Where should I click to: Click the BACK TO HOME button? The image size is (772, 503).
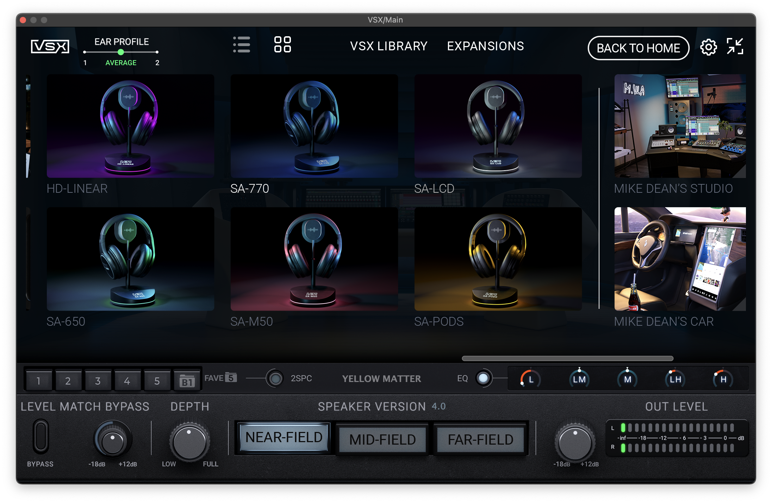(639, 48)
